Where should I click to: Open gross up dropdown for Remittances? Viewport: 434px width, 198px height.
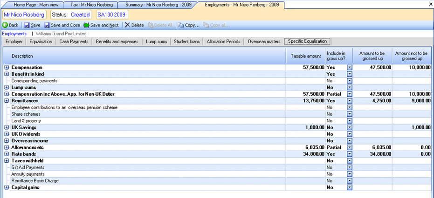(x=349, y=101)
